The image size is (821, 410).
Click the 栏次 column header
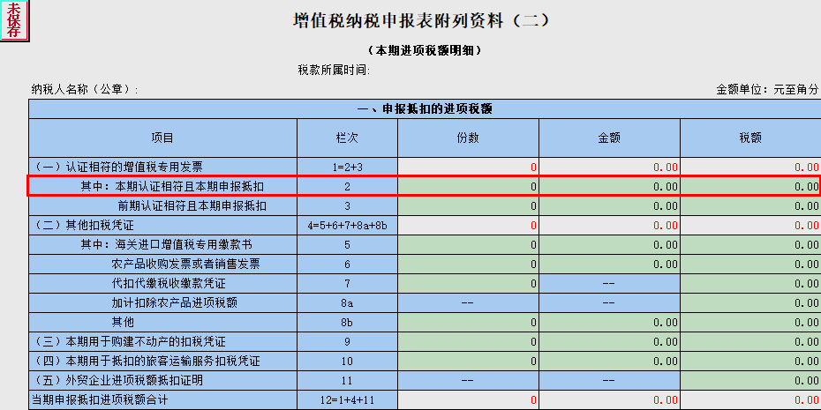(347, 138)
